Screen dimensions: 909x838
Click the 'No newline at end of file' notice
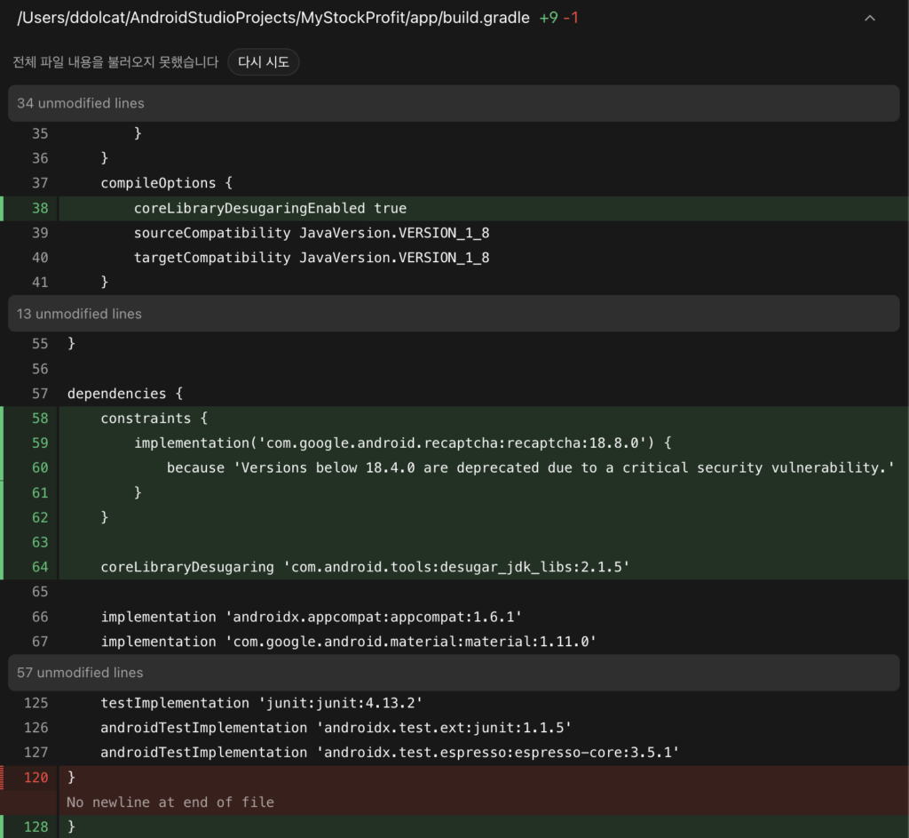[170, 802]
